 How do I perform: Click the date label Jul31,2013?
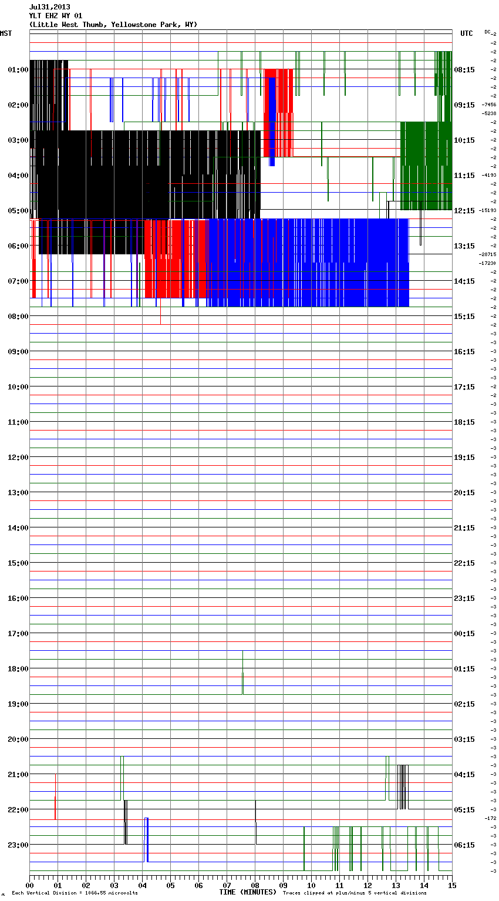point(49,7)
